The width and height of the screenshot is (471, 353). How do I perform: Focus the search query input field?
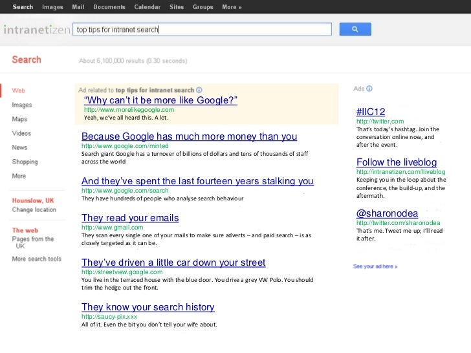[x=202, y=30]
